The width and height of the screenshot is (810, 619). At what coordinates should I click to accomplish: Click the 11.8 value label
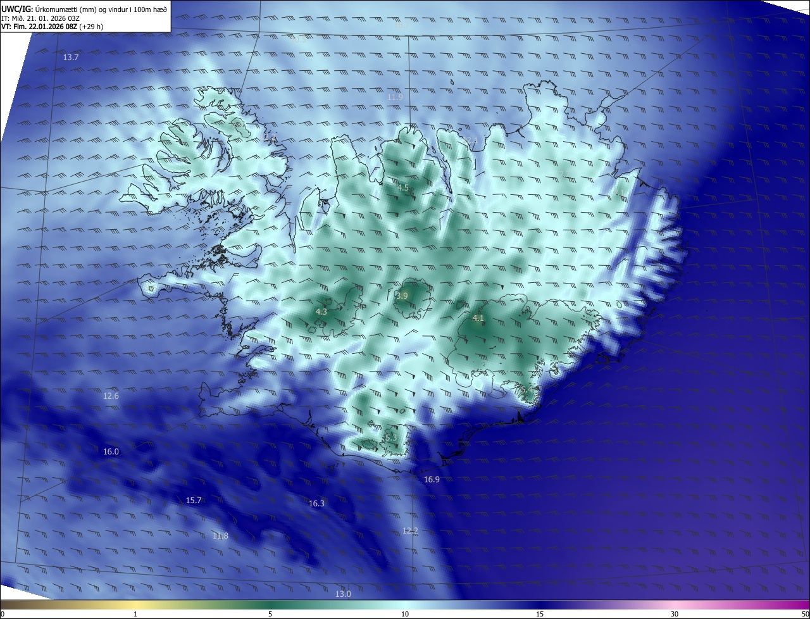[x=220, y=535]
